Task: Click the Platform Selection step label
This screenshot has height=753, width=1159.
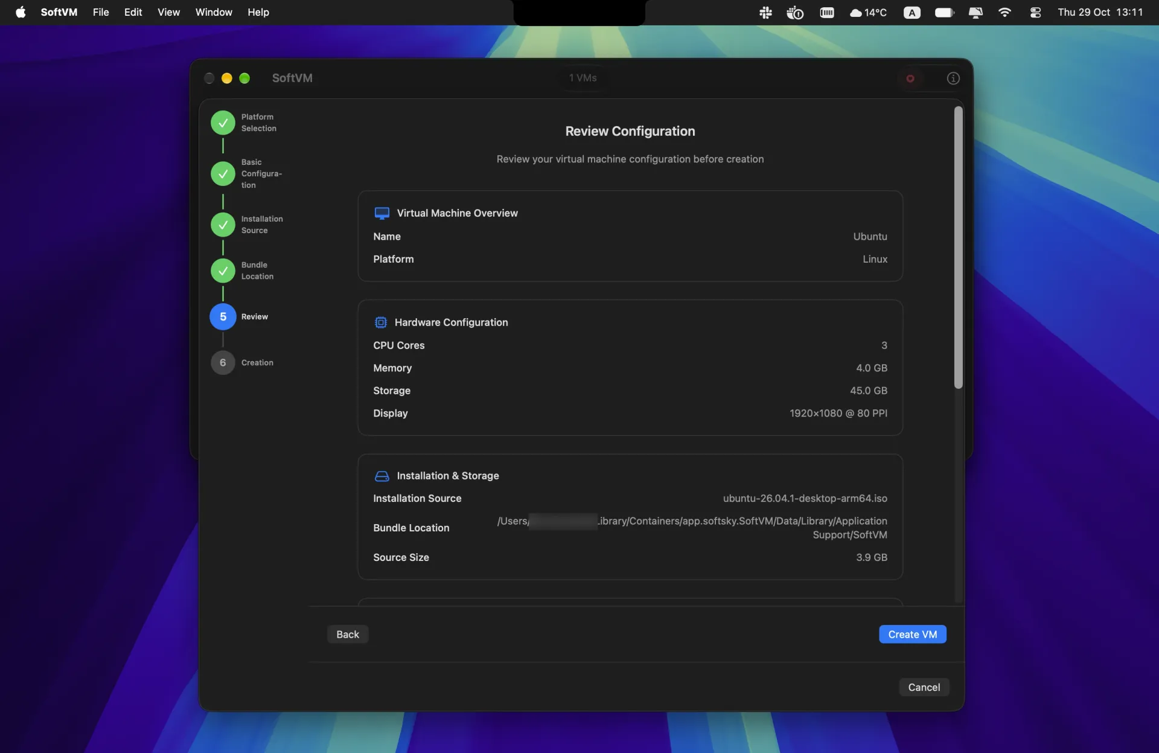Action: click(x=258, y=123)
